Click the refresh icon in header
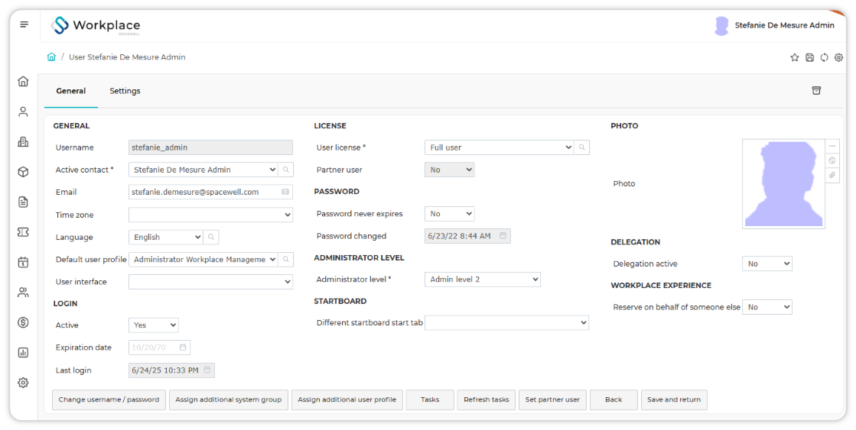Viewport: 856px width, 430px height. (x=825, y=57)
